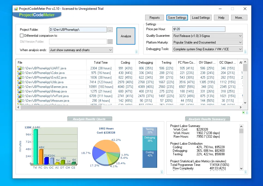Switch to the Analysis Results Charts panel
263x186 pixels.
point(89,119)
